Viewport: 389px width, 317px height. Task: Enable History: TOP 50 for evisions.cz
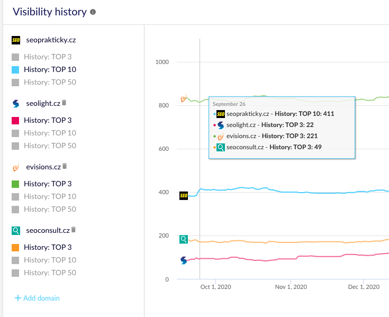tap(44, 210)
